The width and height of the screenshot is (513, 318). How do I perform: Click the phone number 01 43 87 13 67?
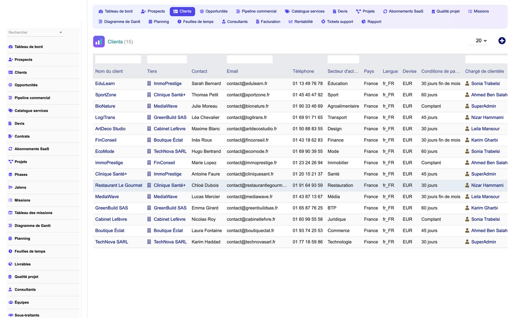(x=308, y=197)
